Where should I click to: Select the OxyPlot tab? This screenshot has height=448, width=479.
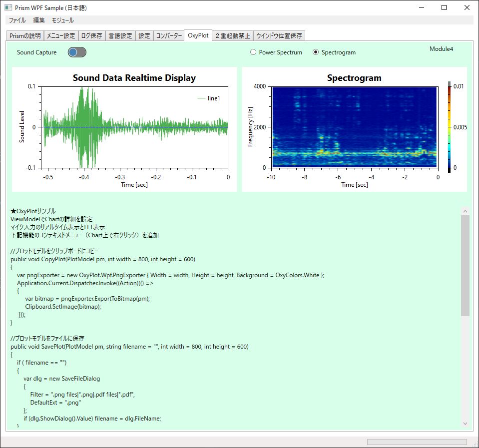pyautogui.click(x=198, y=35)
